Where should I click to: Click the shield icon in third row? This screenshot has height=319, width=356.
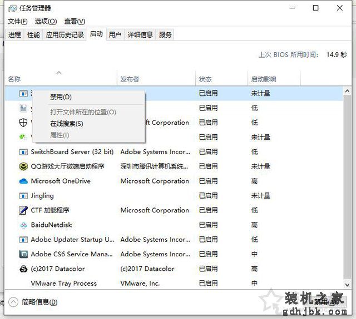point(23,123)
